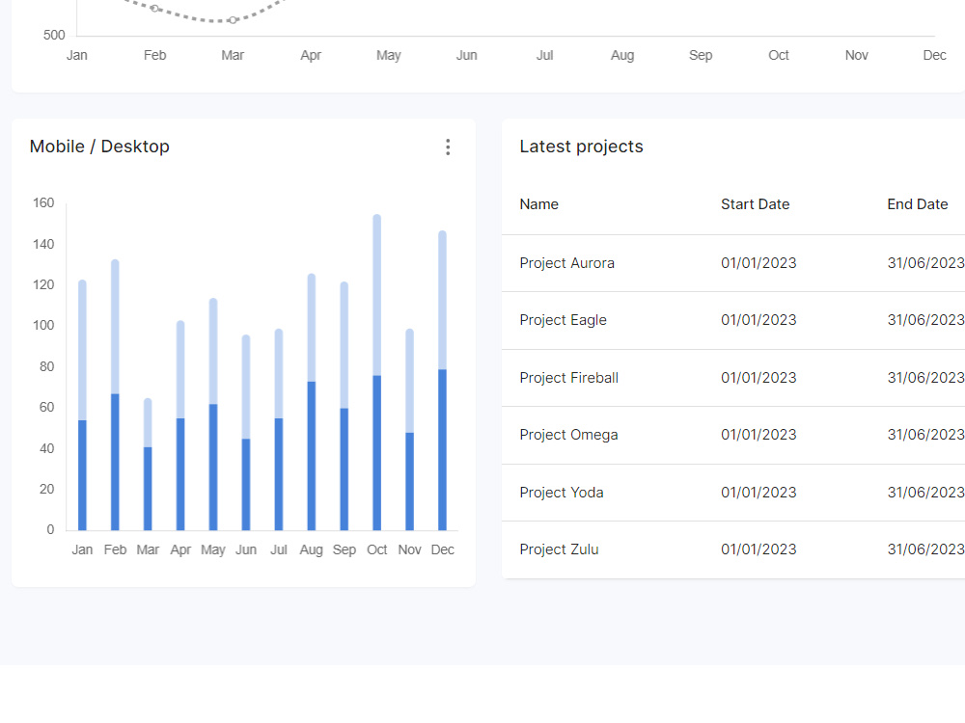
Task: Click the Jan bar in Mobile / Desktop chart
Action: (82, 405)
